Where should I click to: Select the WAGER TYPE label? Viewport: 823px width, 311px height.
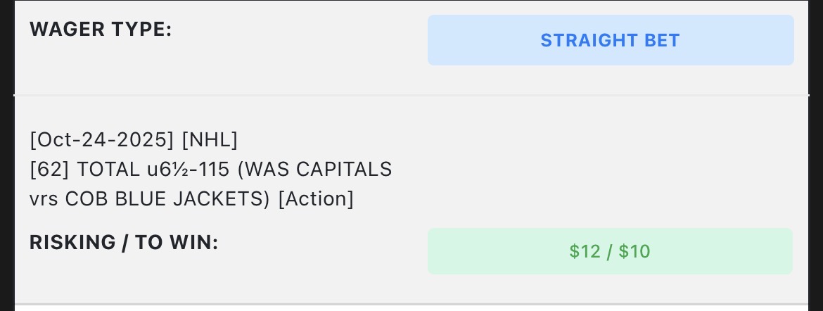tap(101, 31)
